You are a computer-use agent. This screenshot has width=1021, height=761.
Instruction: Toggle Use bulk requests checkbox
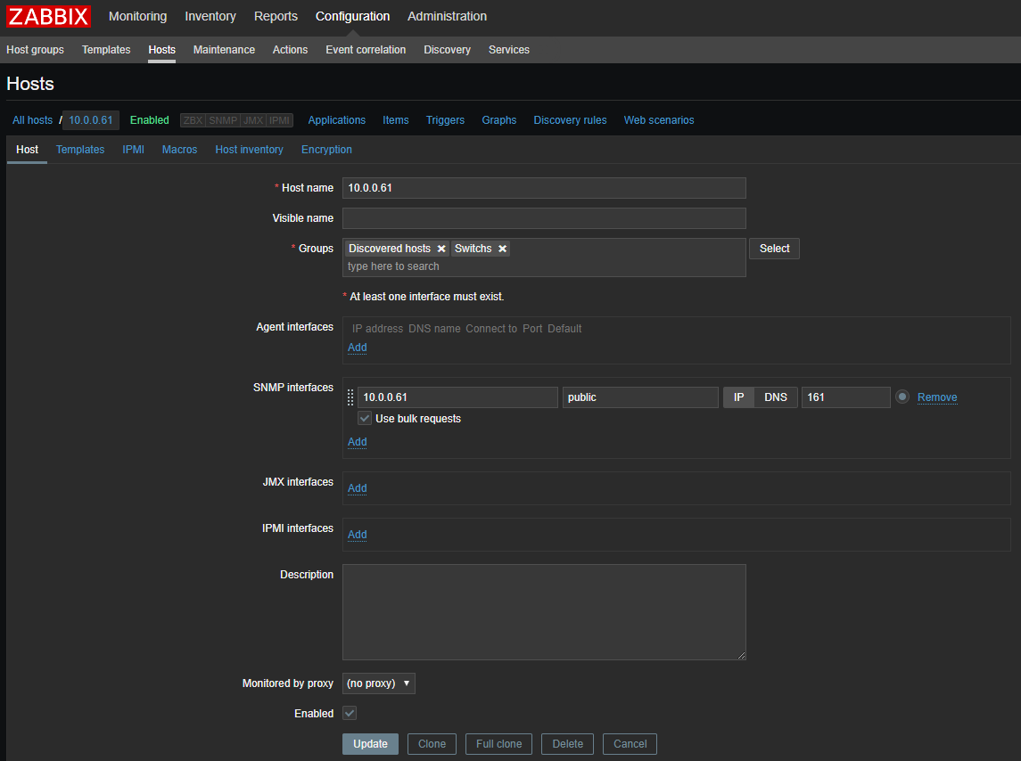(x=365, y=419)
